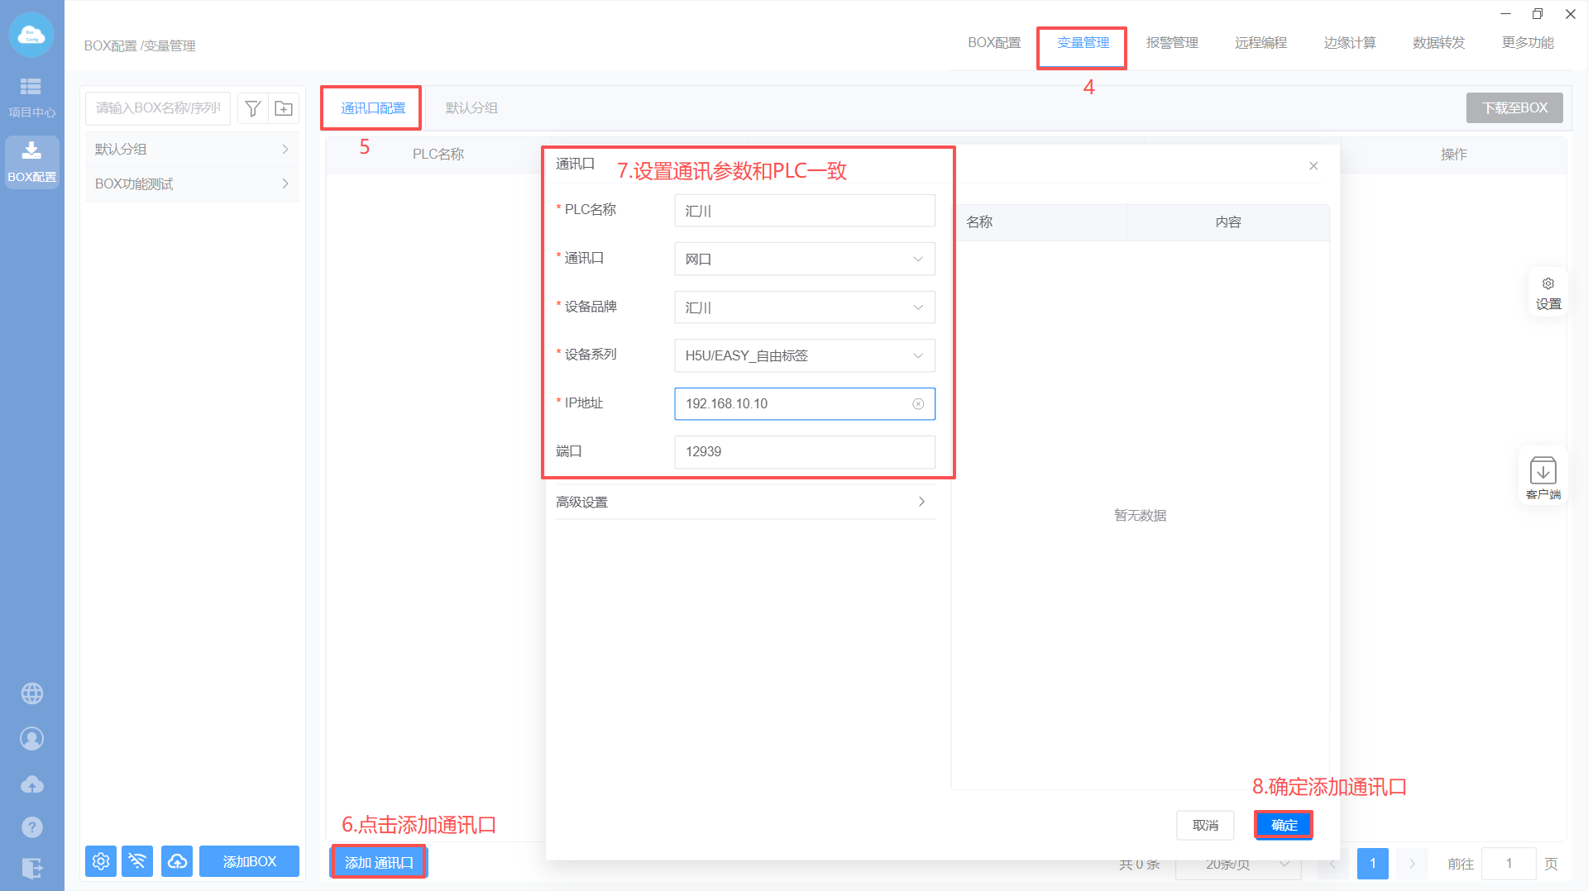Click the filter funnel icon
The height and width of the screenshot is (891, 1588).
tap(253, 108)
